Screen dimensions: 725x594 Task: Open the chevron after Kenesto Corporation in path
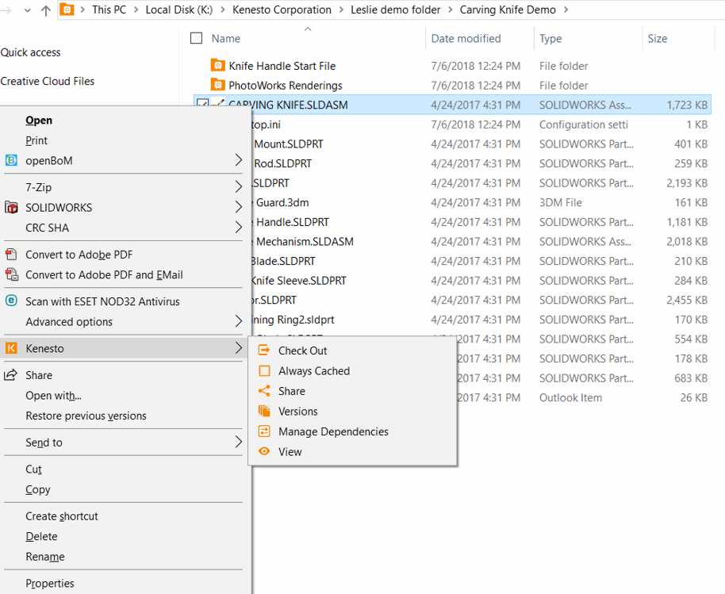click(341, 10)
